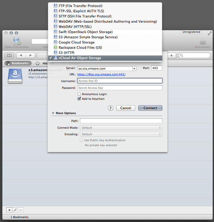Choose Swift (OpenStack Object Storage)

(x=105, y=32)
